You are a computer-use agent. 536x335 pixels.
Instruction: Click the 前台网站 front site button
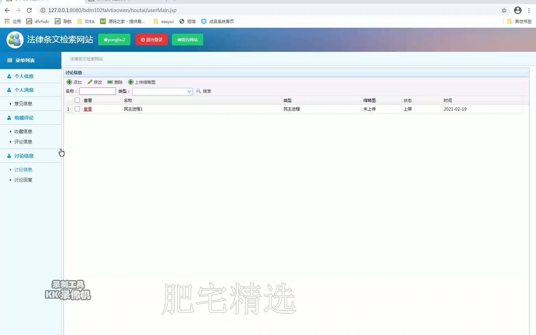[x=187, y=39]
